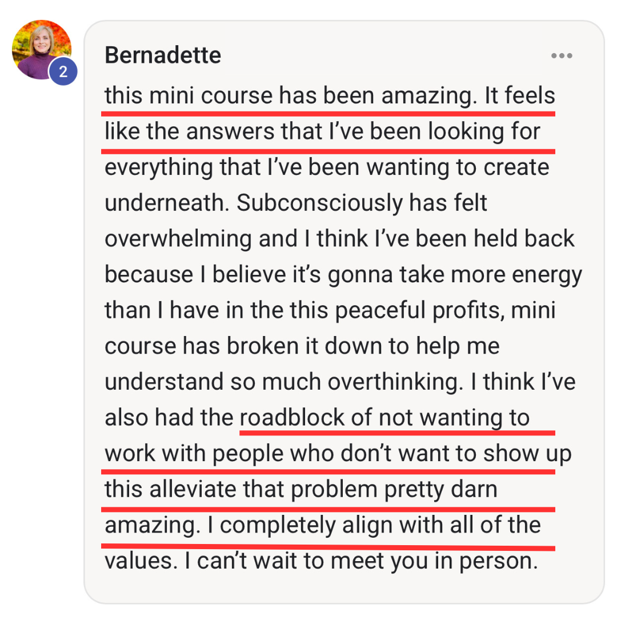Open profile via the Bernadette name
Screen dimensions: 617x636
163,56
